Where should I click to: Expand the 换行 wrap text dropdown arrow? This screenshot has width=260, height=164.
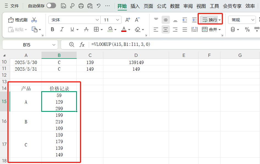pos(219,20)
